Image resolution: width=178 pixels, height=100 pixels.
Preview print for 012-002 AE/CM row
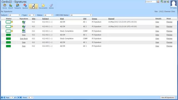[169, 35]
